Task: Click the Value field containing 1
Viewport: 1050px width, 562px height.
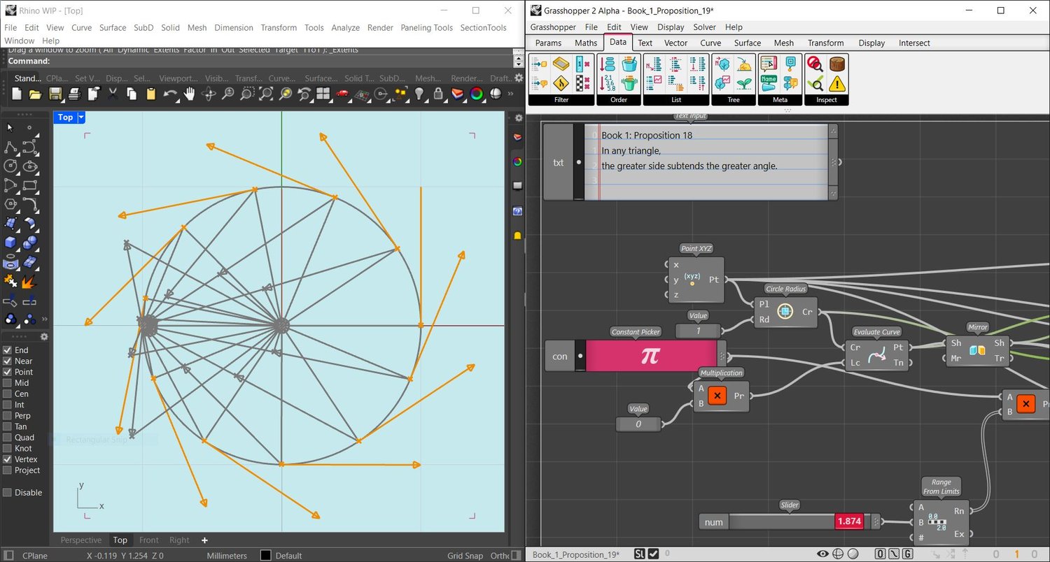Action: pyautogui.click(x=698, y=331)
